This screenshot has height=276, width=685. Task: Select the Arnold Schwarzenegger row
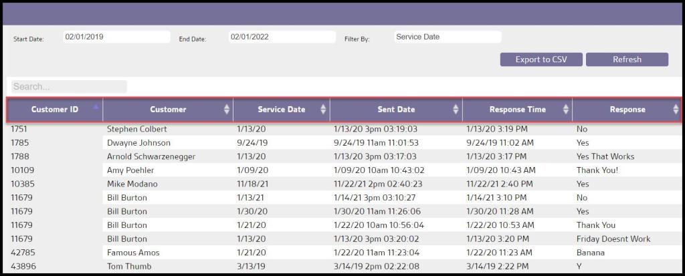point(146,156)
